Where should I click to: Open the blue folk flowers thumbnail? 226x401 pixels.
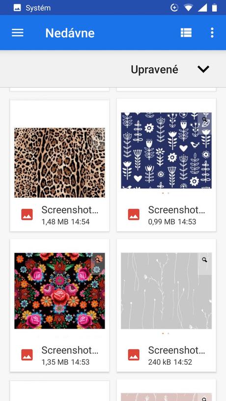coord(166,150)
